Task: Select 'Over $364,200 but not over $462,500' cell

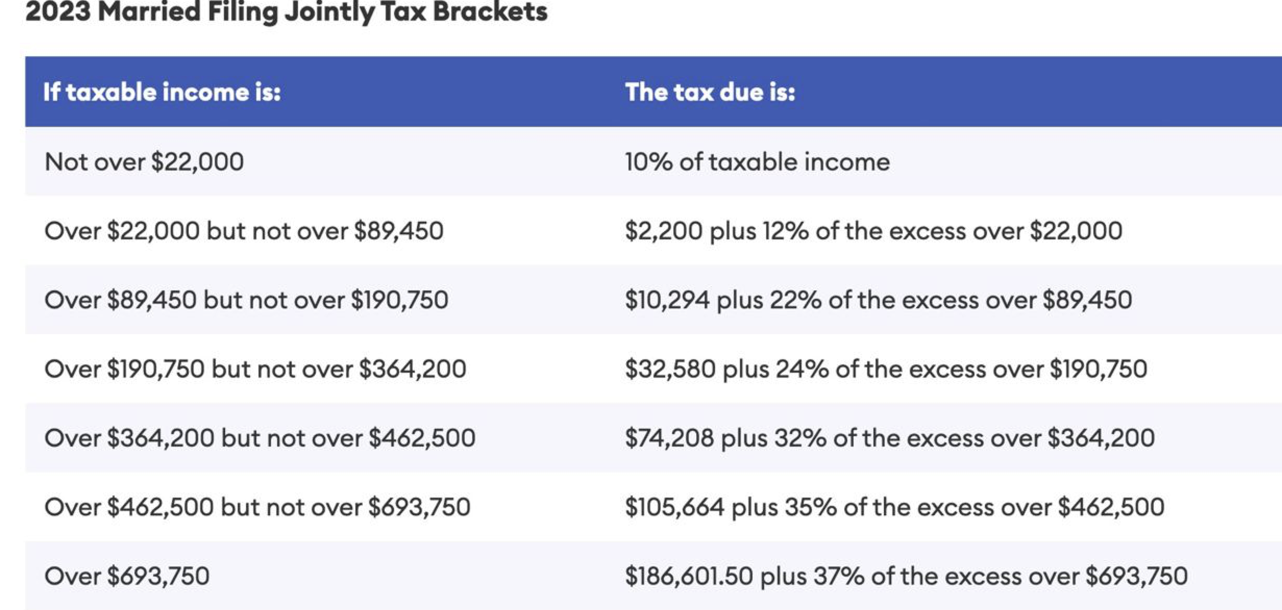Action: pos(260,438)
